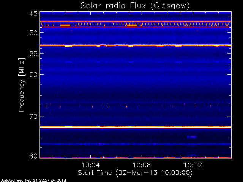Click the 'Start Time (02-Mar-13 10:00:00)' label
Screen dimensions: 243x182
point(135,173)
